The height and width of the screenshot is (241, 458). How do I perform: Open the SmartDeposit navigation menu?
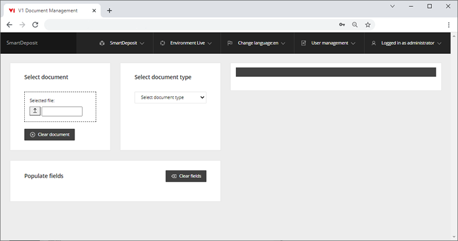[x=122, y=43]
